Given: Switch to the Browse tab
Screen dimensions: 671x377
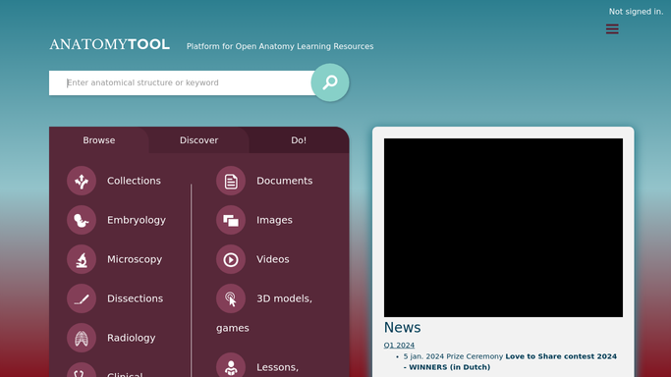Looking at the screenshot, I should (99, 140).
